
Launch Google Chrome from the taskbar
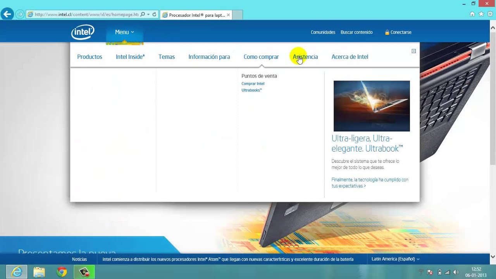[x=62, y=272]
